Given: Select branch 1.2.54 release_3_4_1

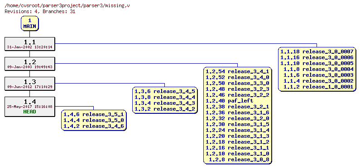Looking at the screenshot, I should 237,71.
